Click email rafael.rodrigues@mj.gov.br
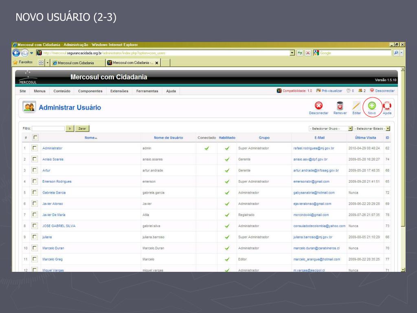 click(x=314, y=148)
